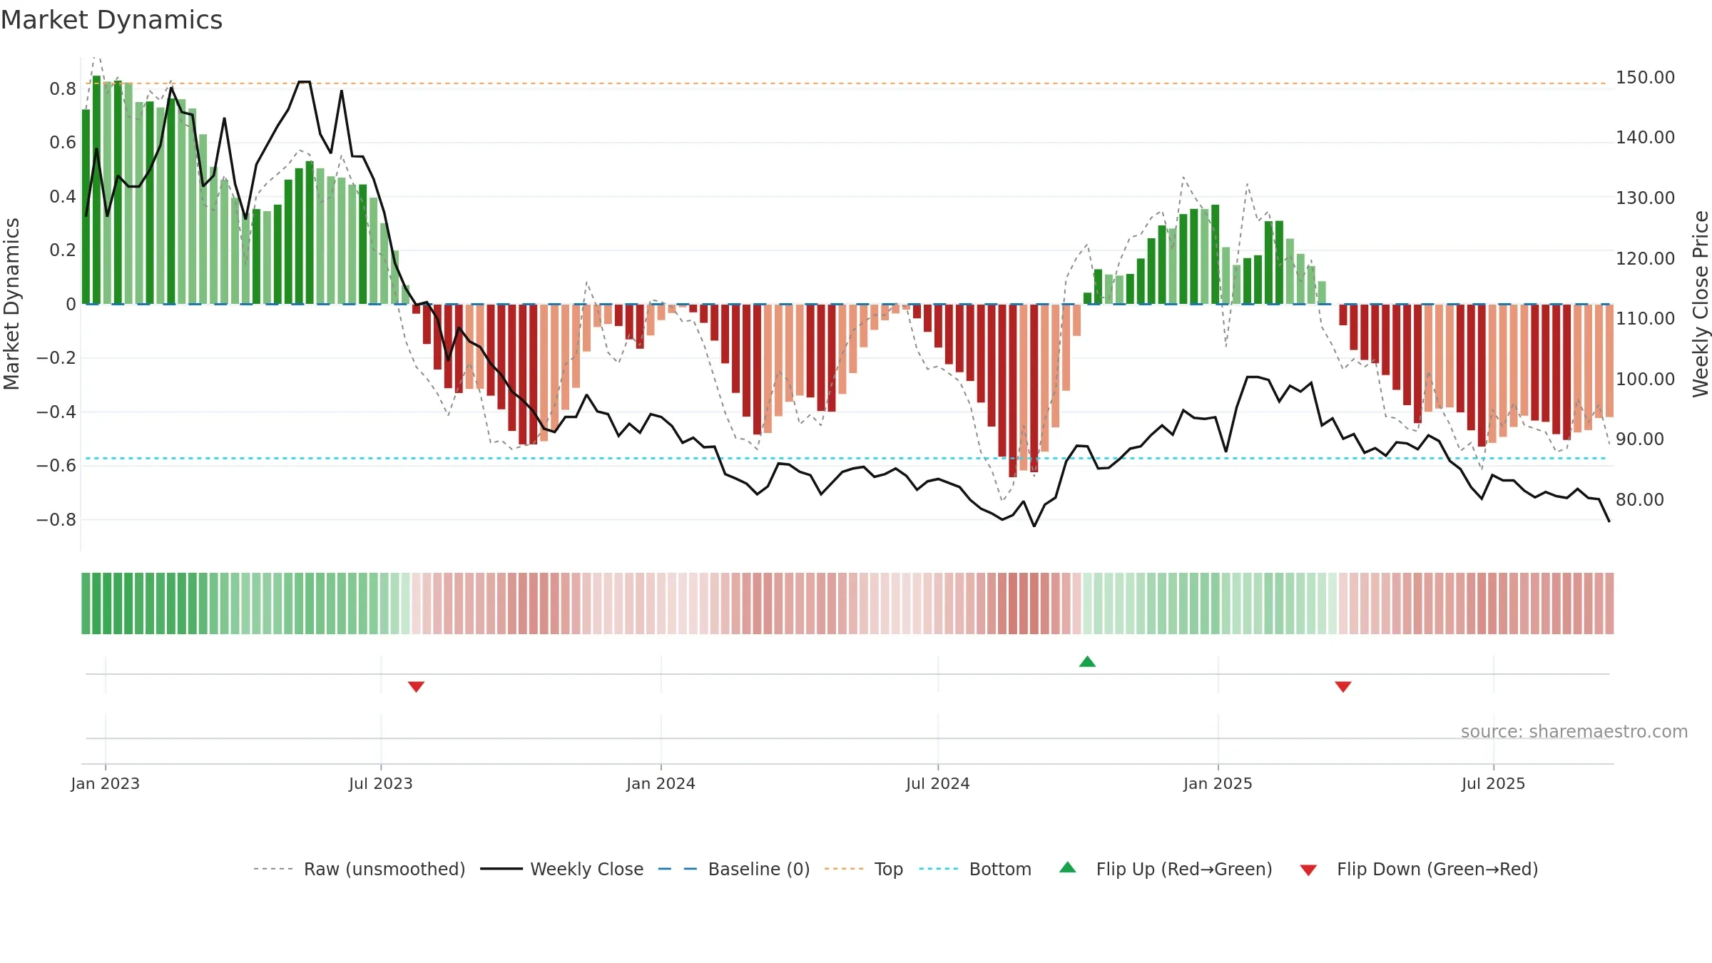1712x963 pixels.
Task: Click the source: sharemaestro.com text
Action: click(x=1574, y=732)
